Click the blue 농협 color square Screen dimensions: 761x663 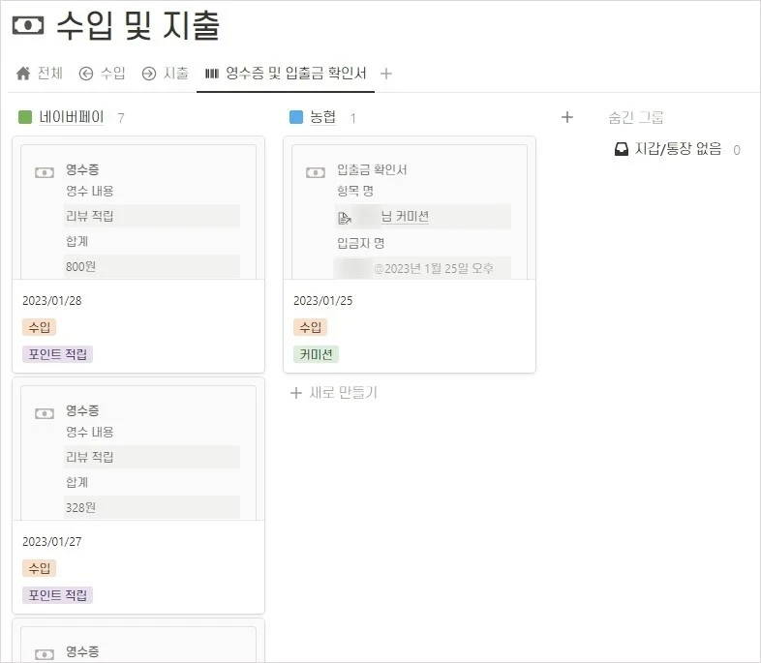tap(296, 117)
